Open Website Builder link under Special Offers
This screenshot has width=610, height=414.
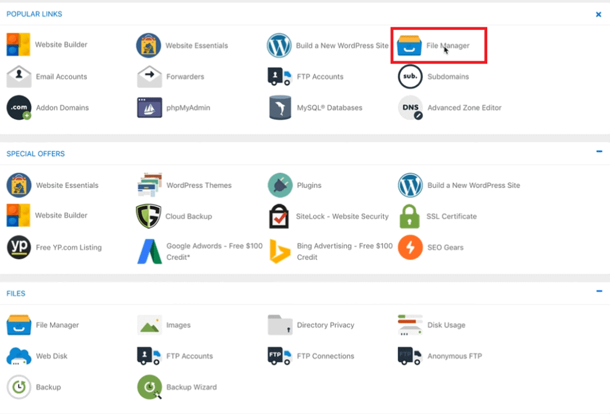pos(61,215)
